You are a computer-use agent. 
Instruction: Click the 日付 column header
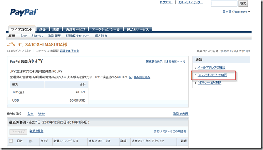tap(20, 141)
